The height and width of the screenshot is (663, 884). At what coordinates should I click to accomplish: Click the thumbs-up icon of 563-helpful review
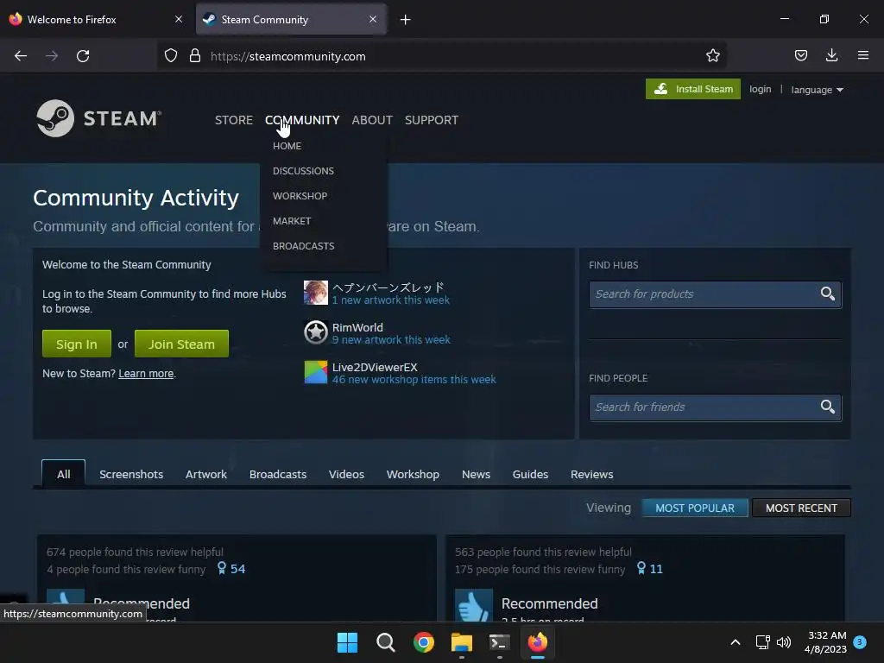(x=474, y=605)
